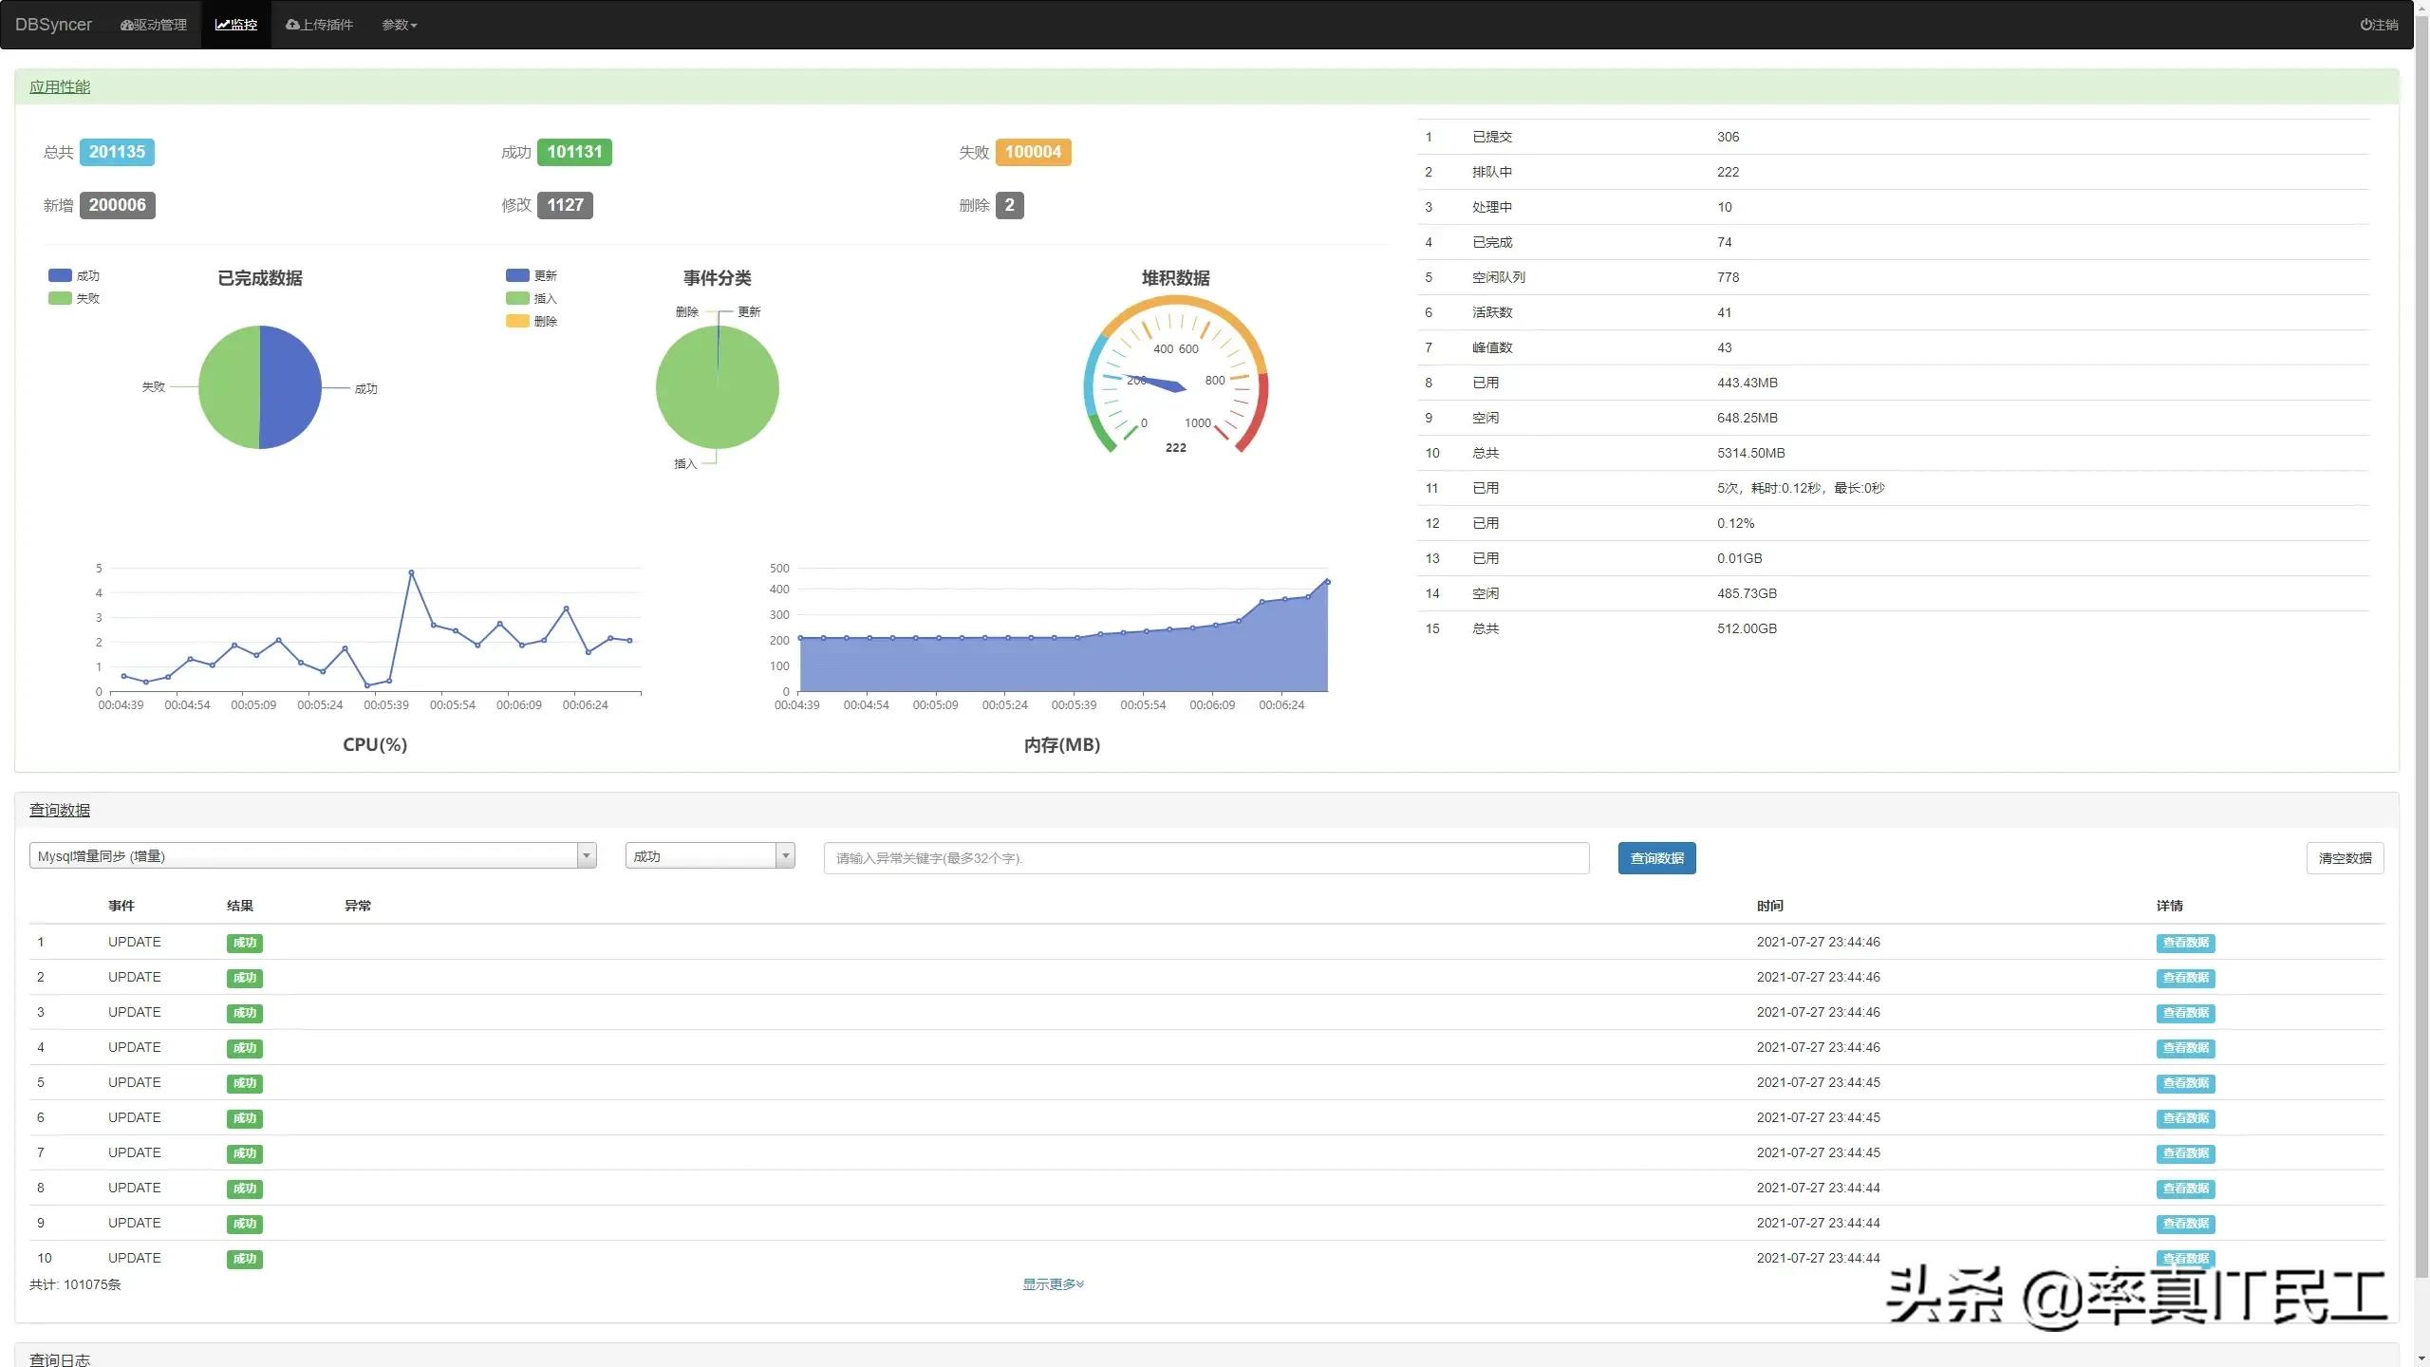Screen dimensions: 2430x1367
Task: Open the 成功 status filter dropdown
Action: click(x=709, y=856)
